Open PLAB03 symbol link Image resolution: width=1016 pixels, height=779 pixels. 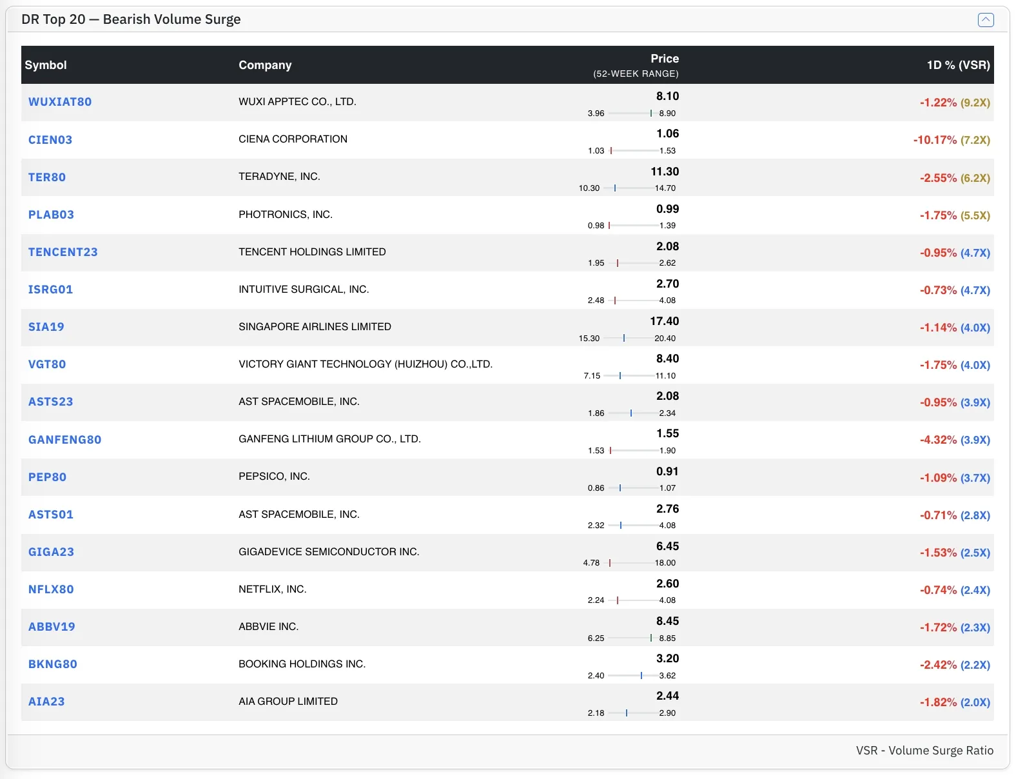point(51,215)
